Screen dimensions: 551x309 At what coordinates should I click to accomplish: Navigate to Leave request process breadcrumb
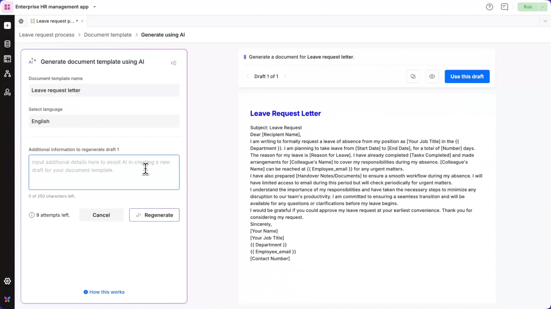(x=47, y=35)
